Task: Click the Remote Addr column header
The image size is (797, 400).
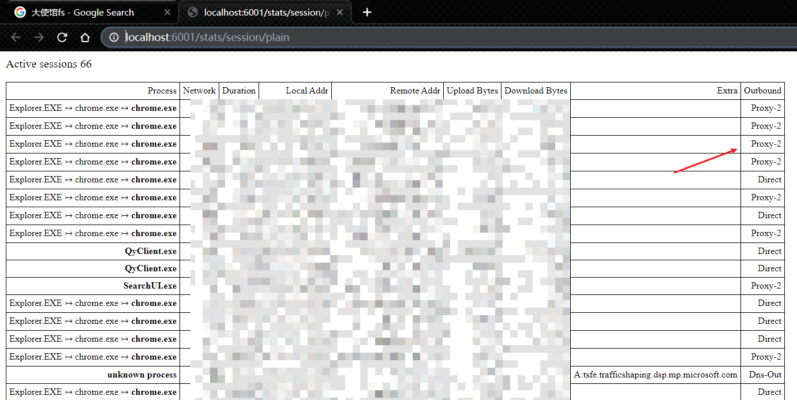Action: tap(414, 91)
